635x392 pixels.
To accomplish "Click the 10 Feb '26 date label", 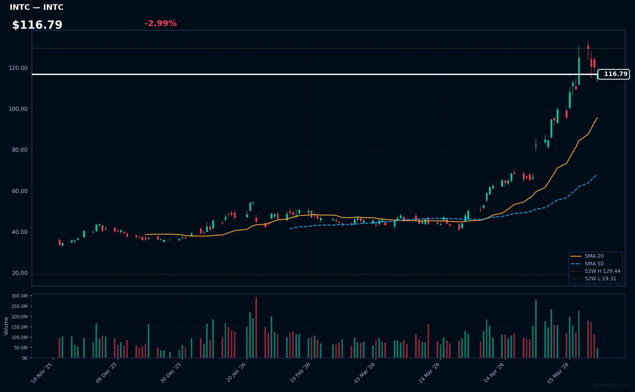I will (300, 373).
